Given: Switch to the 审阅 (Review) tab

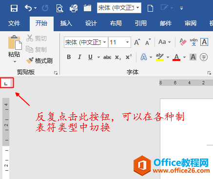Looking at the screenshot, I should click(191, 23).
